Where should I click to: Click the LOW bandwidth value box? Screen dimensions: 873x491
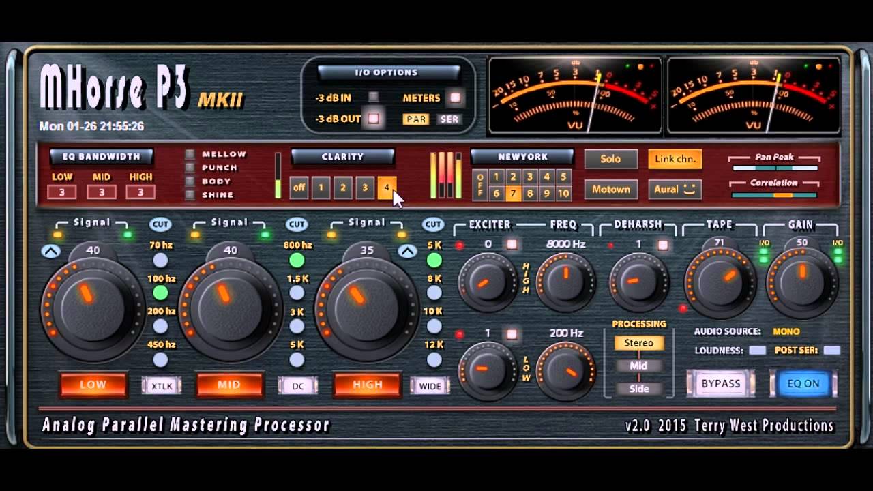click(x=61, y=192)
